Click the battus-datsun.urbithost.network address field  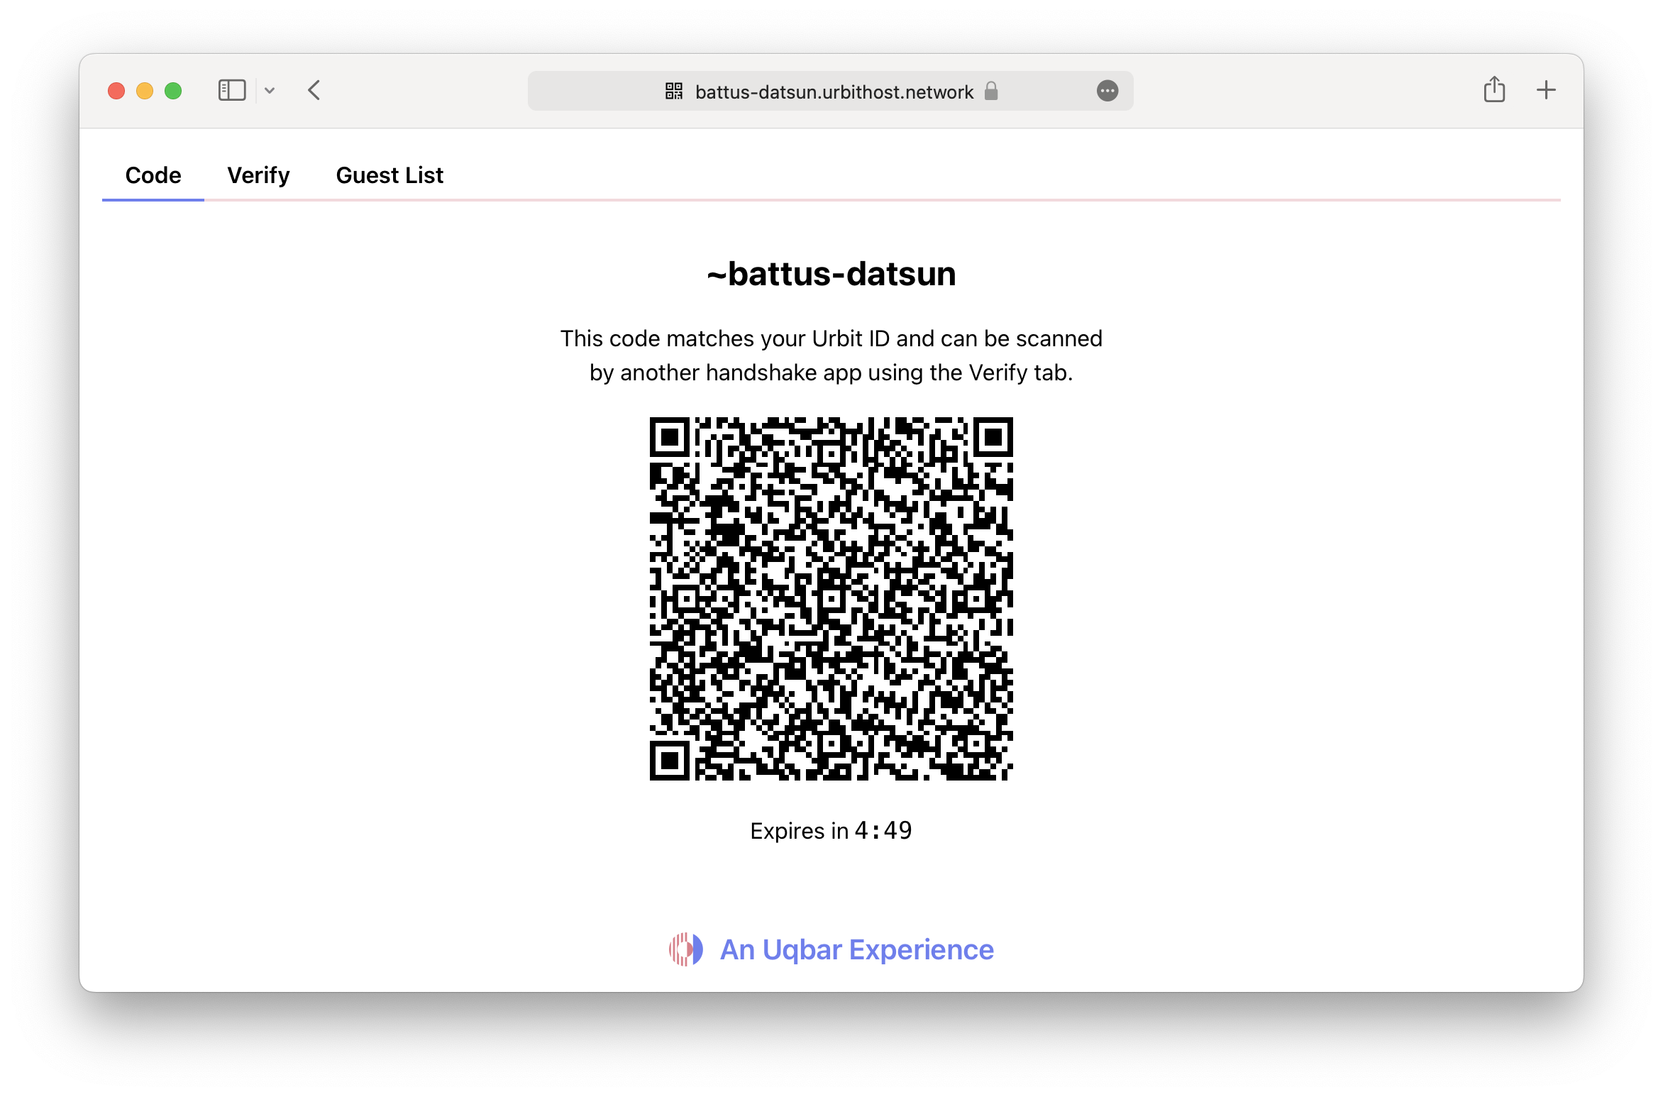(830, 91)
